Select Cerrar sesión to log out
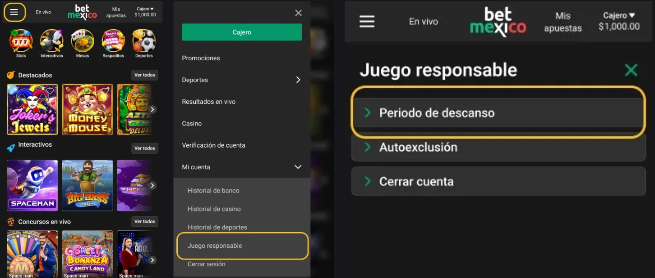Viewport: 655px width, 278px height. 206,264
